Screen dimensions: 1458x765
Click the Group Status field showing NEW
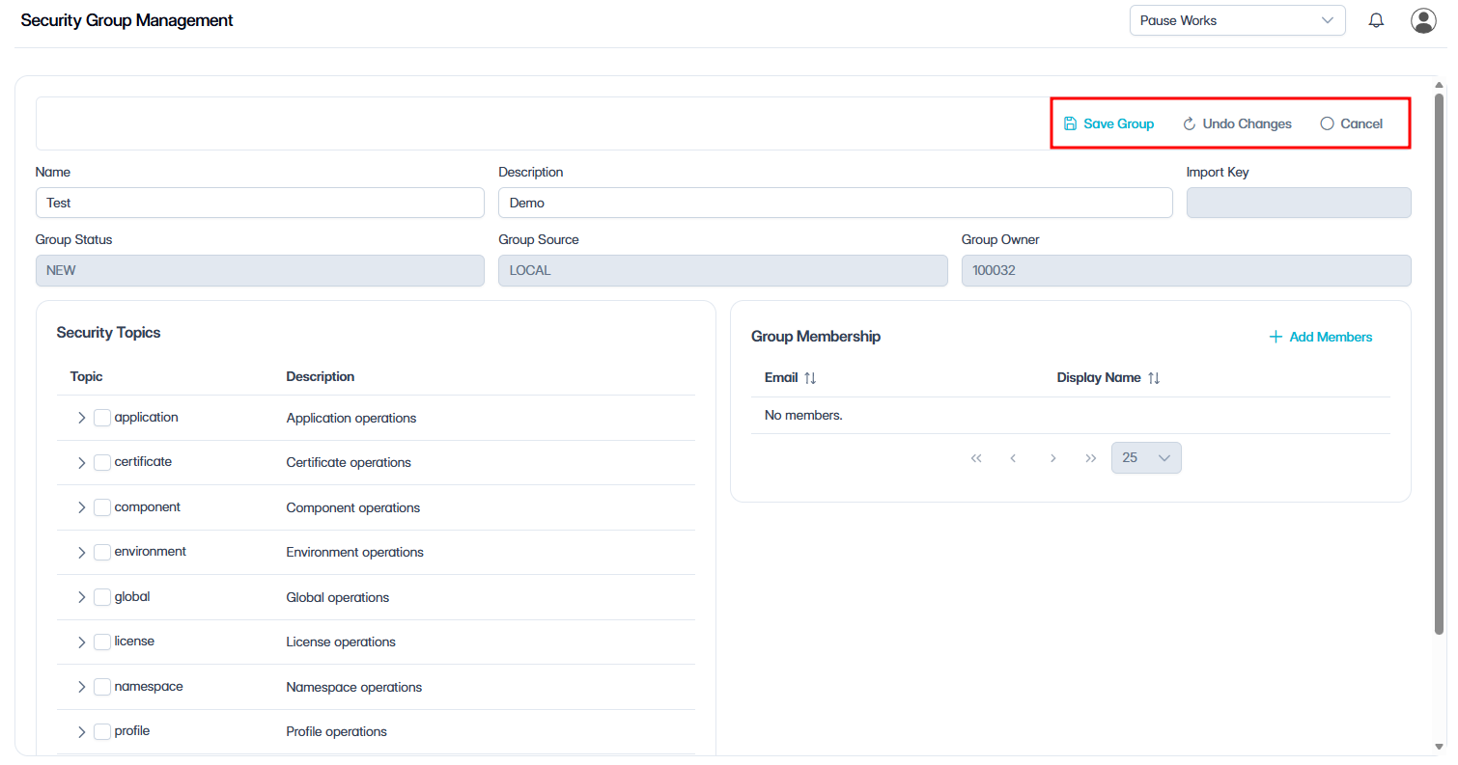click(260, 270)
